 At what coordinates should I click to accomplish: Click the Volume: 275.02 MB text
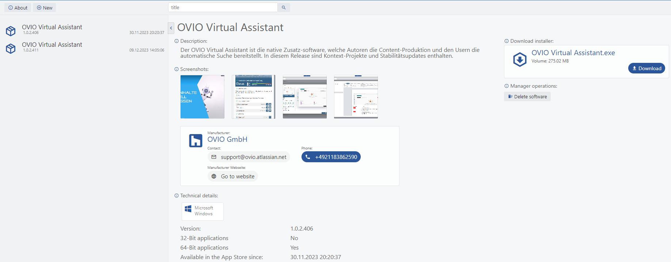[x=550, y=61]
